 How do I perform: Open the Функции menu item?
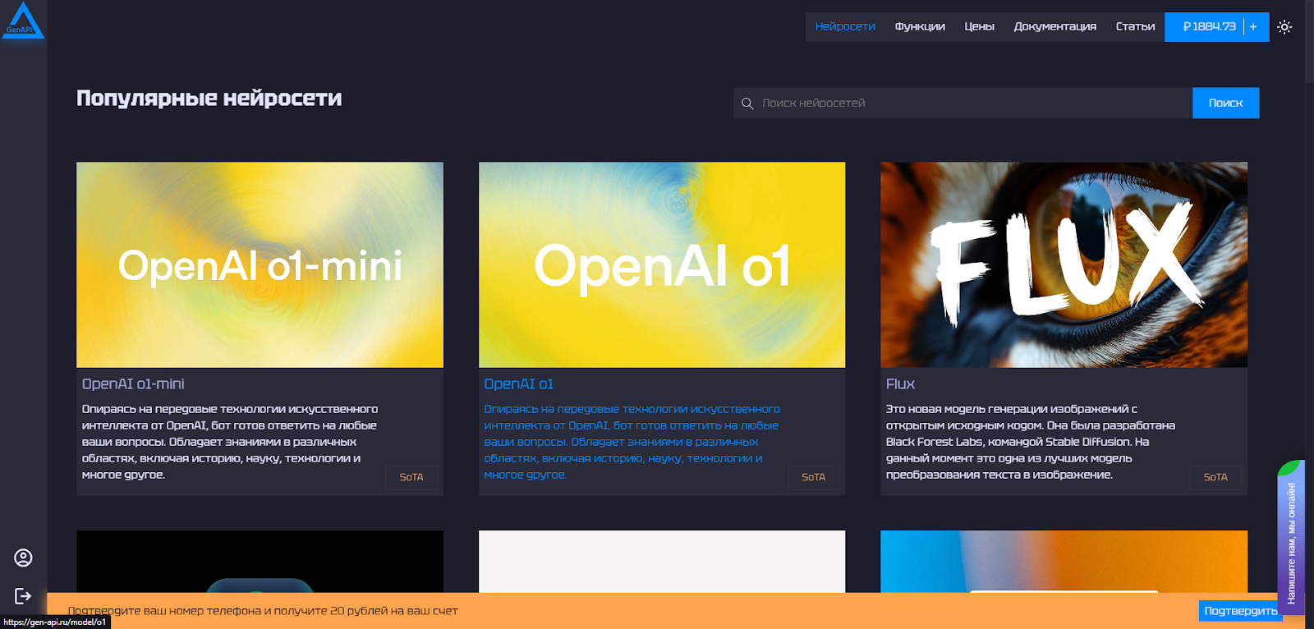(920, 27)
